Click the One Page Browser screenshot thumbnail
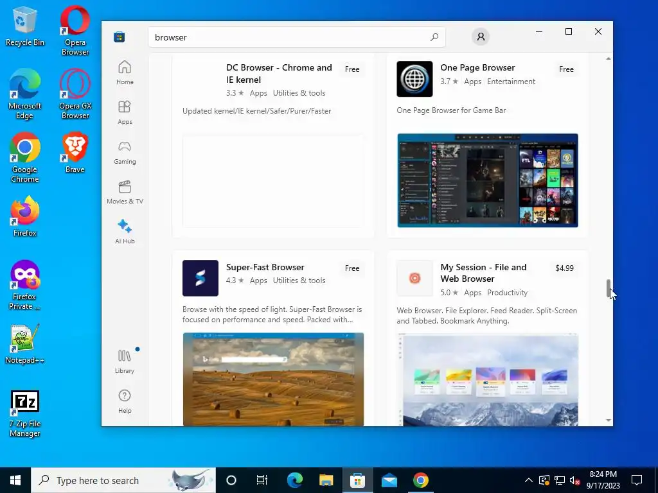This screenshot has height=493, width=658. [488, 180]
